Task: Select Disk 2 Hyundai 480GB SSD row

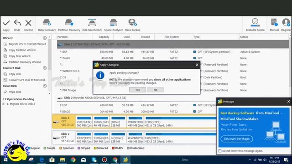Action: [x=136, y=97]
